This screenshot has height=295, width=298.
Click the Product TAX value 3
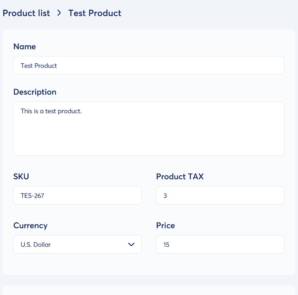pos(165,196)
